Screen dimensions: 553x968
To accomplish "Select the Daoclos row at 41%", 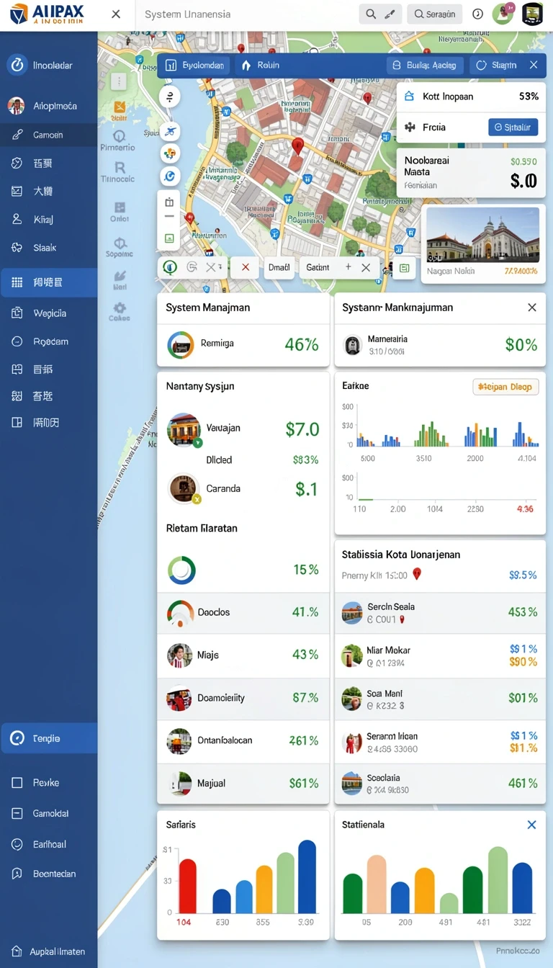I will [x=243, y=612].
